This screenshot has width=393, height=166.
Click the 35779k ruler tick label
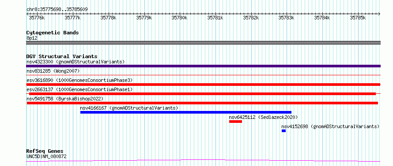[x=144, y=18]
